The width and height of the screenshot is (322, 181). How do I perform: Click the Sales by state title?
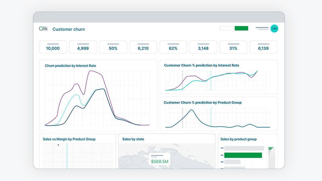[x=133, y=139]
